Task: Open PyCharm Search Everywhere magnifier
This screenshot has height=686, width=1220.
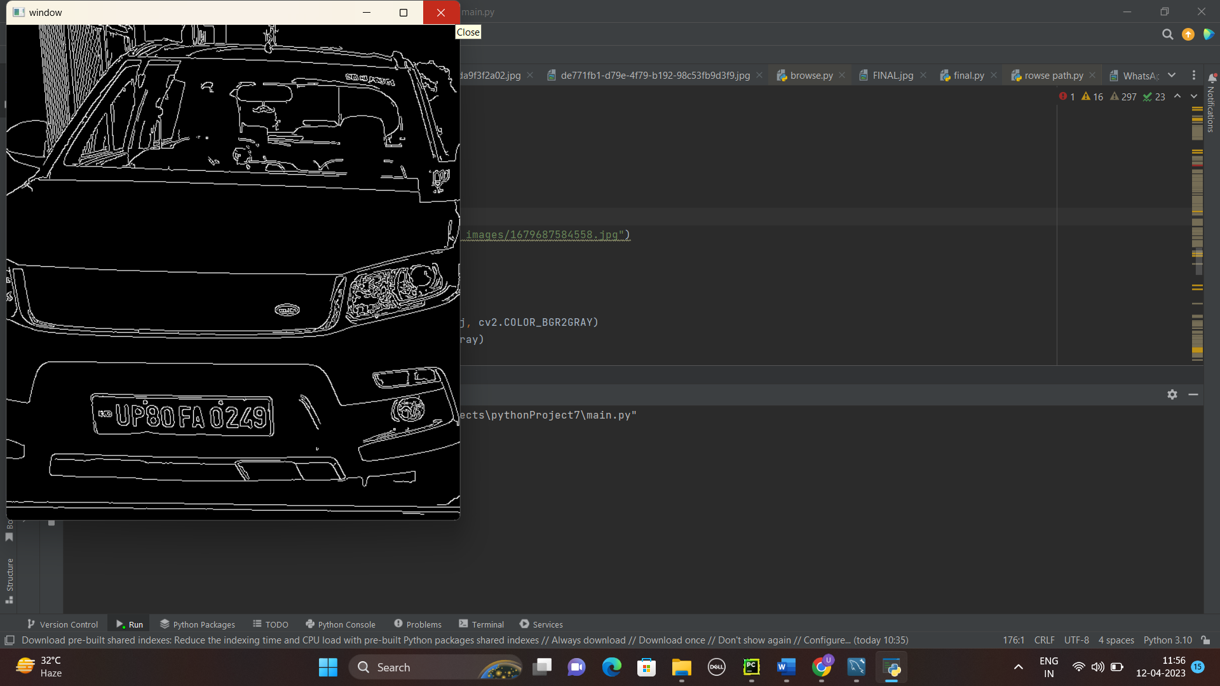Action: click(x=1167, y=34)
